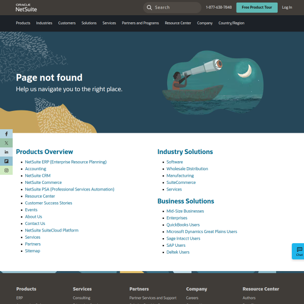This screenshot has height=304, width=304.
Task: Open the Wholesale Distribution link
Action: tap(187, 169)
